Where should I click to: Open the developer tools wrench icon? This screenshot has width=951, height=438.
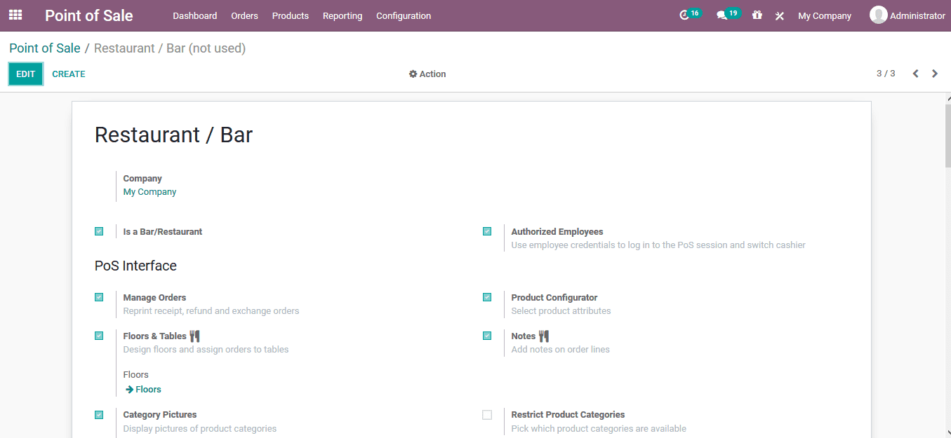(779, 15)
